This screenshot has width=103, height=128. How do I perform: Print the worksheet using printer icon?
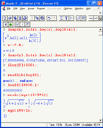coord(25,18)
